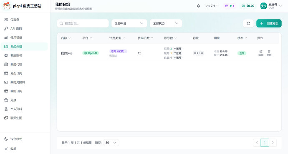The image size is (288, 154).
Task: Open the per-page 20 dropdown
Action: pyautogui.click(x=111, y=143)
